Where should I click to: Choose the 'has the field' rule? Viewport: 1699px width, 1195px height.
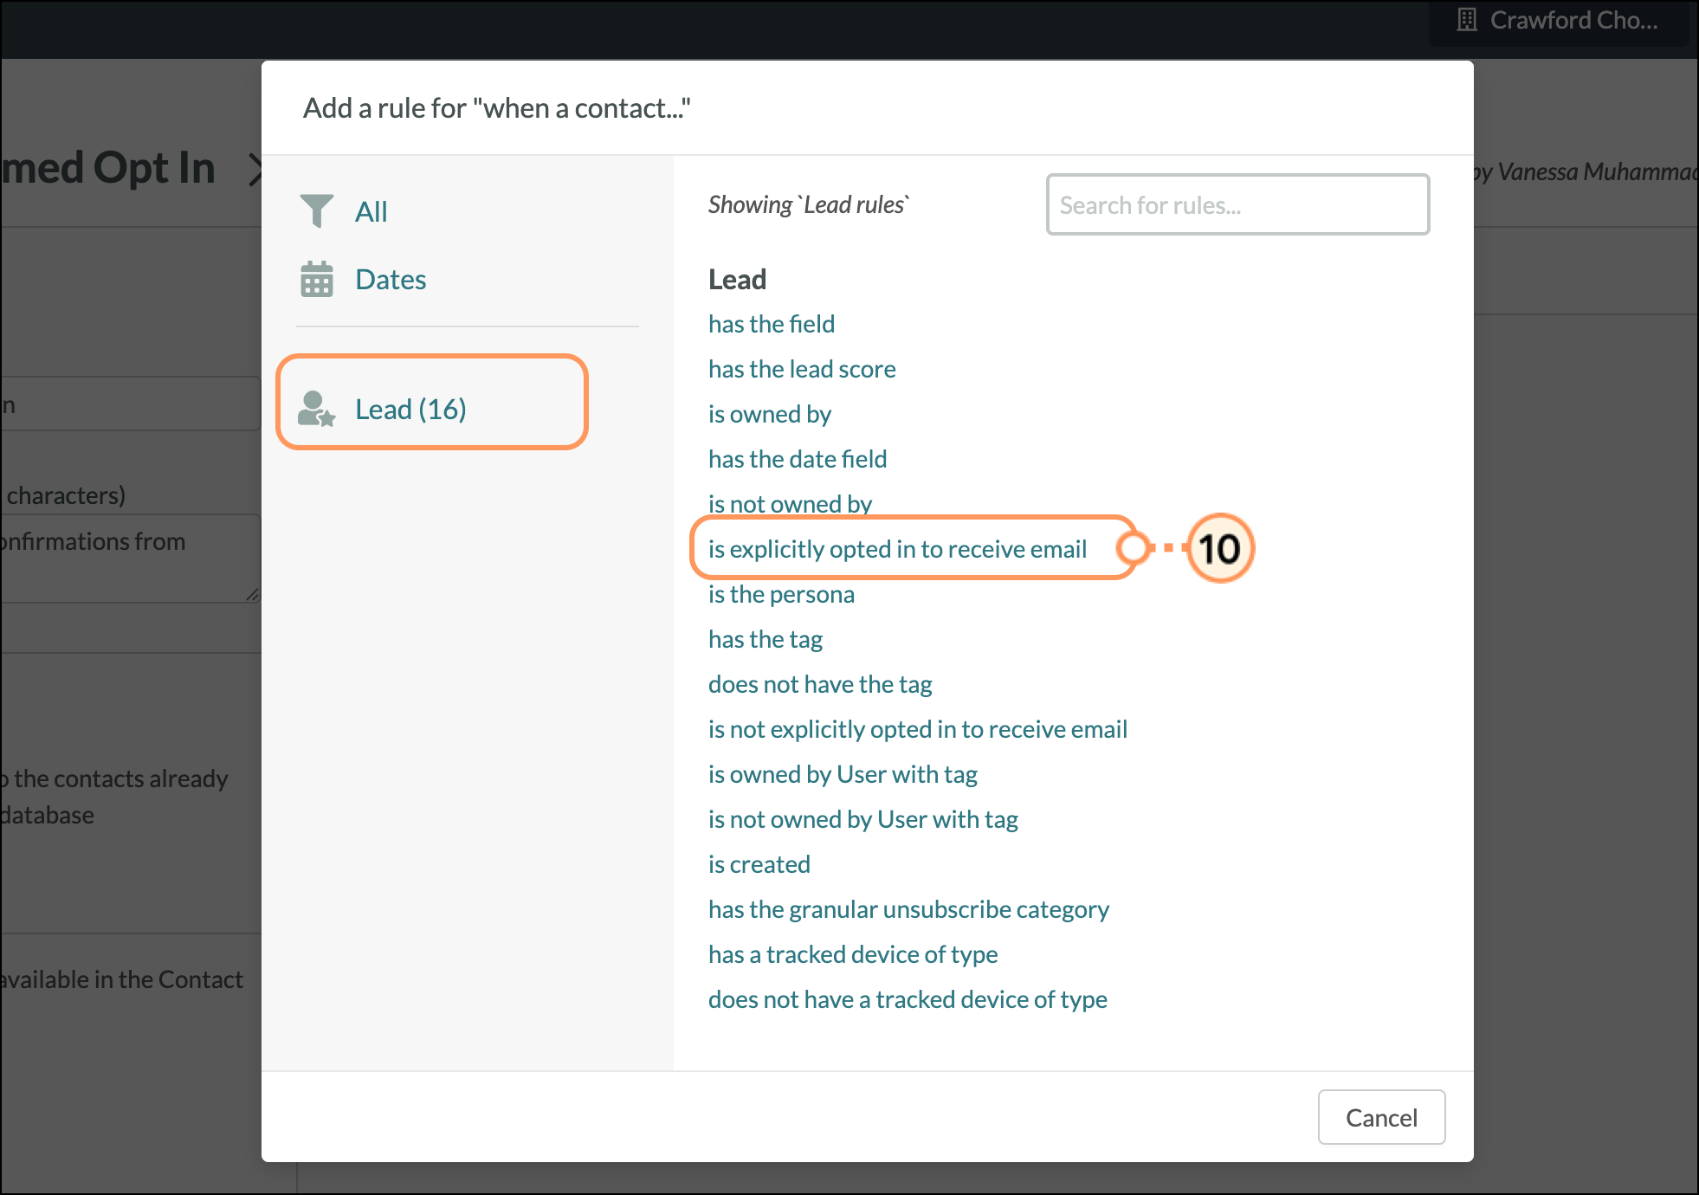tap(771, 324)
